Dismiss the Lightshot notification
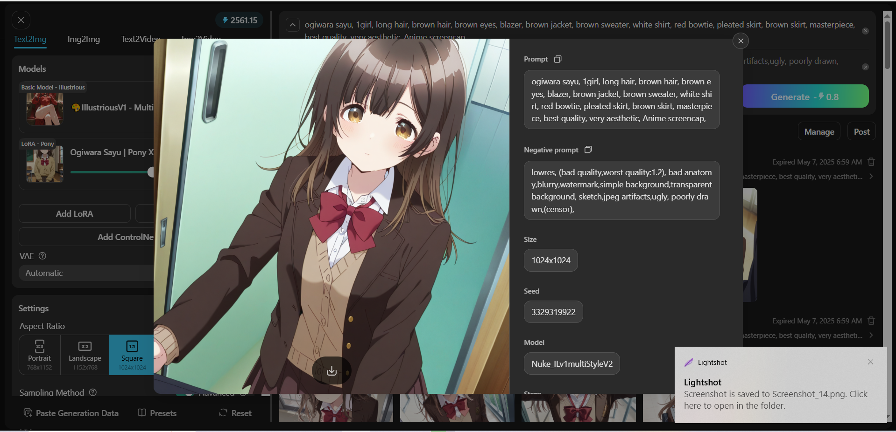 (870, 362)
